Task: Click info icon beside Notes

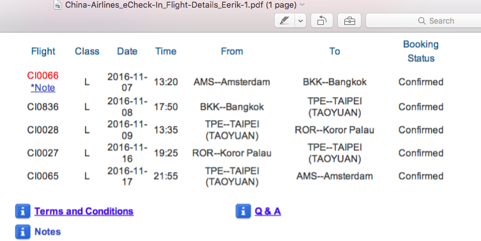Action: 23,232
